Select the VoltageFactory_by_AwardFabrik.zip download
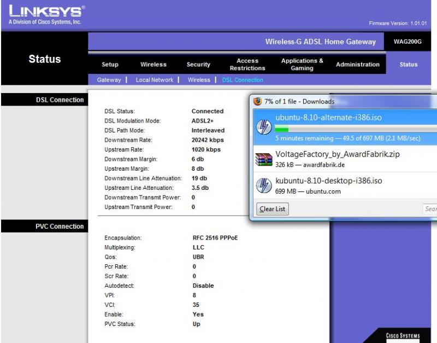 (x=345, y=159)
